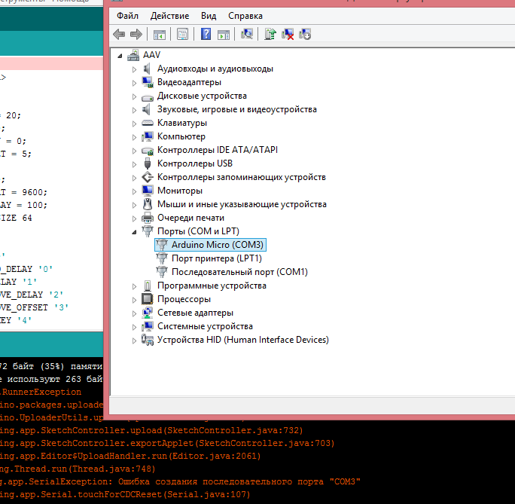Select Последовательный порт (COM1) device
Image resolution: width=515 pixels, height=504 pixels.
tap(239, 272)
